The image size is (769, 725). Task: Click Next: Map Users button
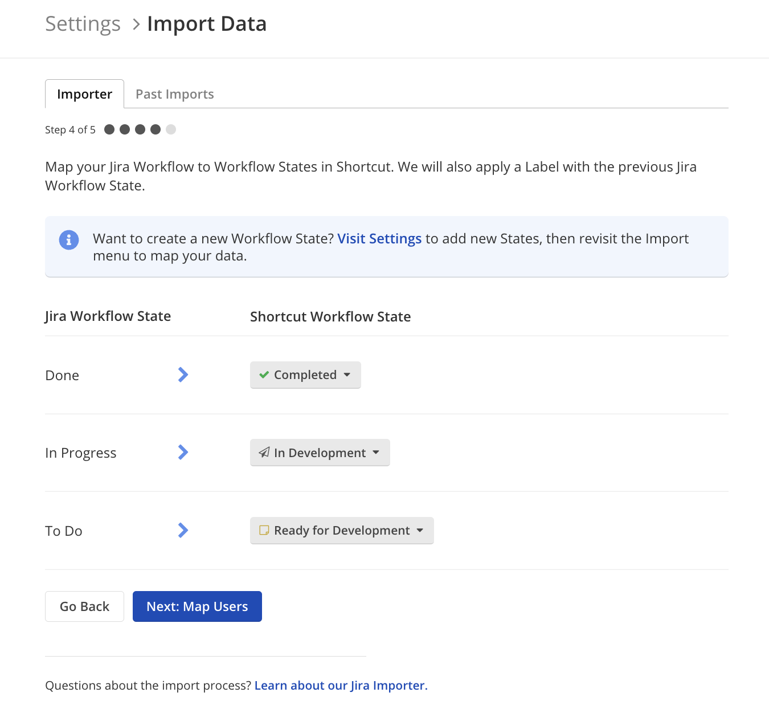197,606
